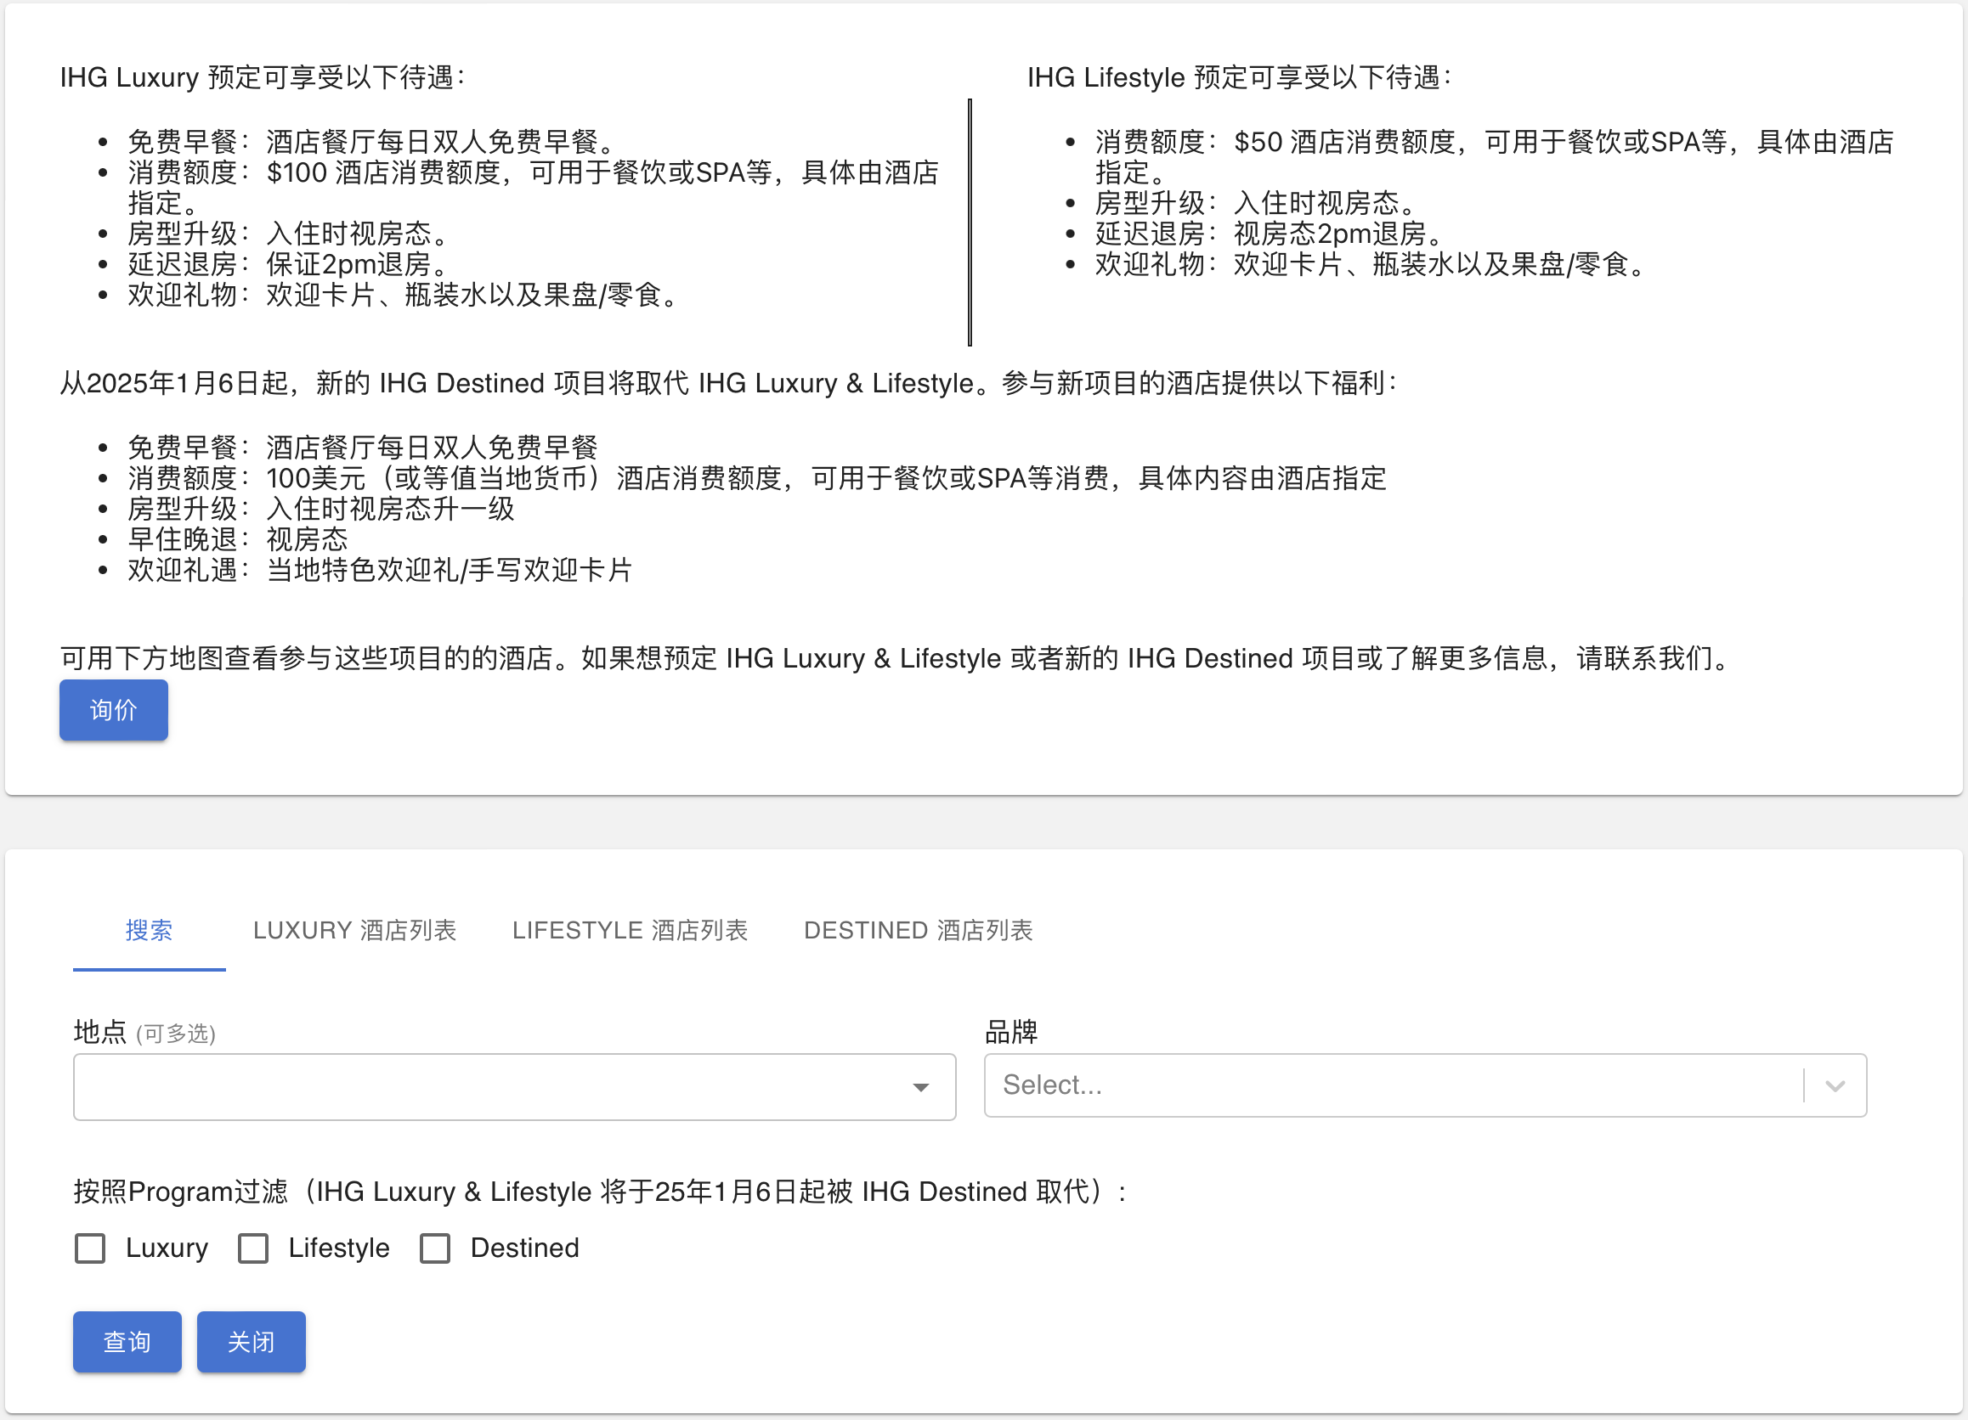Switch to the 搜索 tab

point(149,930)
